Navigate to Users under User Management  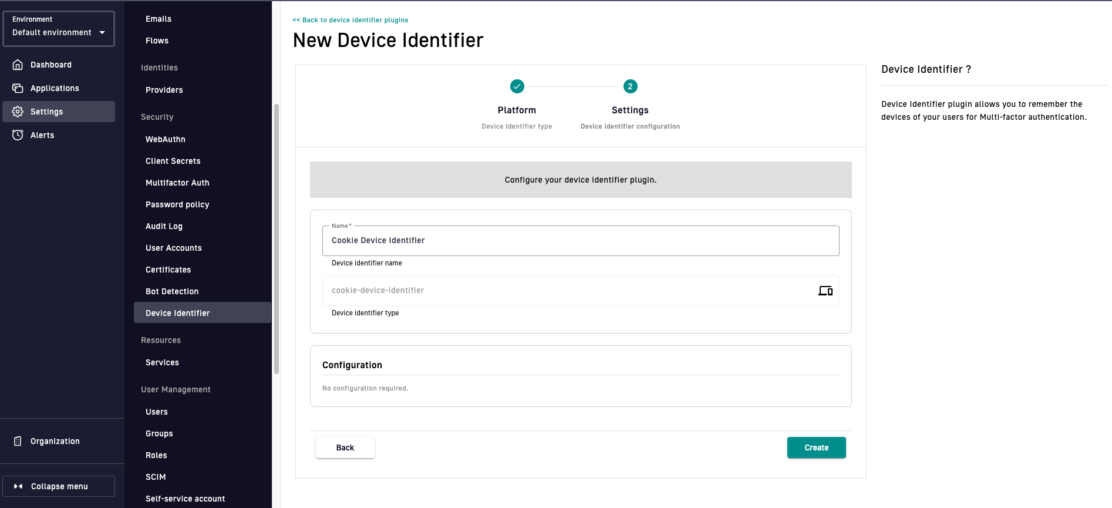(x=157, y=412)
